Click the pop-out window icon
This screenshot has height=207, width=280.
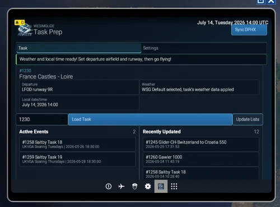pyautogui.click(x=260, y=2)
